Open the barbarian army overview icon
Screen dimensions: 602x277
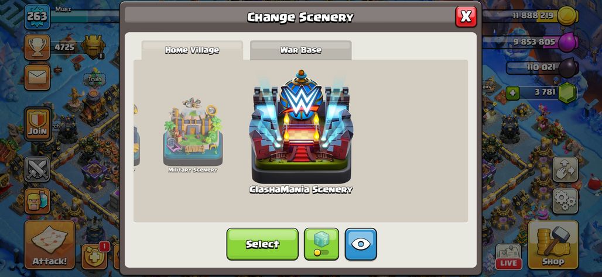coord(37,201)
